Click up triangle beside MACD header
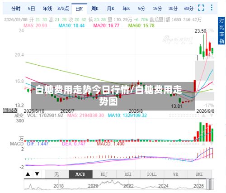226x193 pixels. [x=203, y=144]
